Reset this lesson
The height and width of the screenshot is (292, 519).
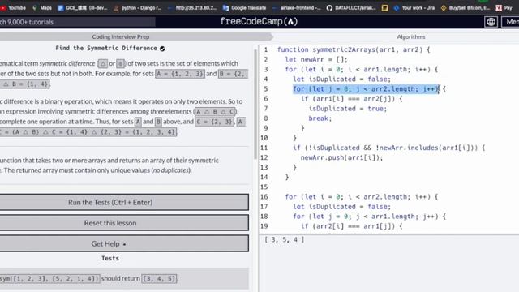pyautogui.click(x=124, y=223)
